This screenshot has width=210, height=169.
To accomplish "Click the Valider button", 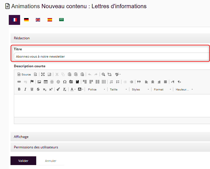I will [x=23, y=161].
